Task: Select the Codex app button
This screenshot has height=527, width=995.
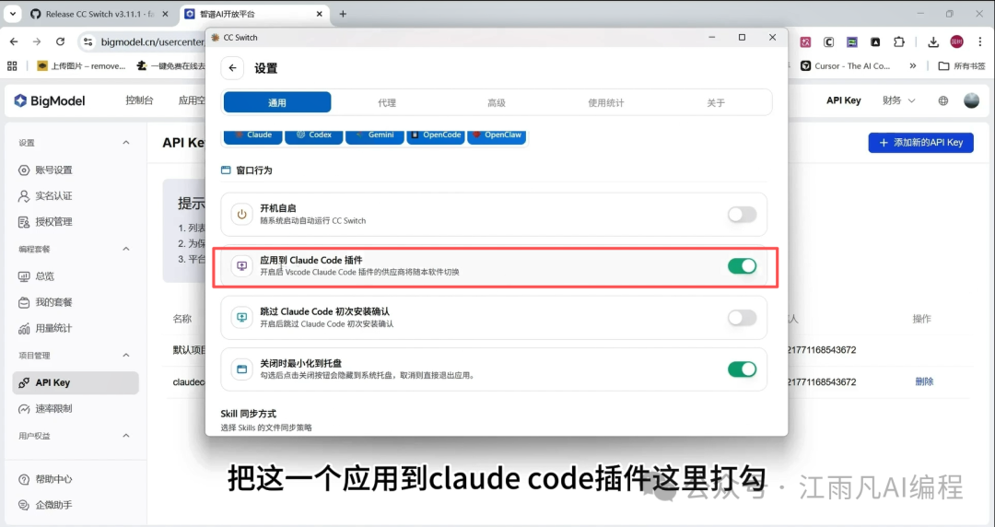Action: point(313,135)
